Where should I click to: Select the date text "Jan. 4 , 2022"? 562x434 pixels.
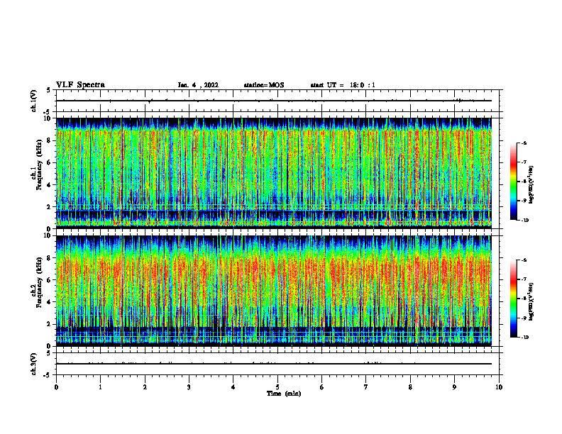tap(198, 85)
